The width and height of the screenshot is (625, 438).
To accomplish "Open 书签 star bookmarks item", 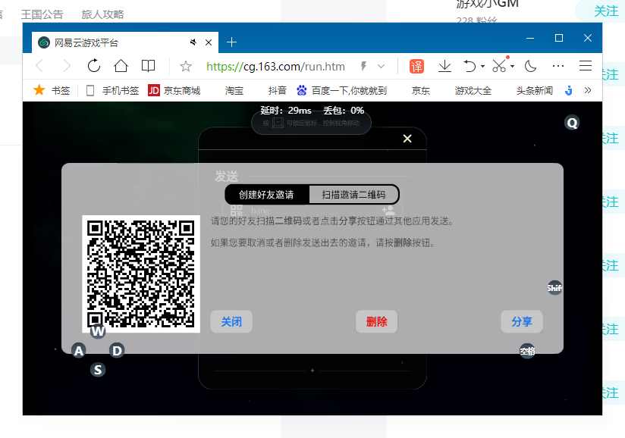I will click(x=52, y=90).
